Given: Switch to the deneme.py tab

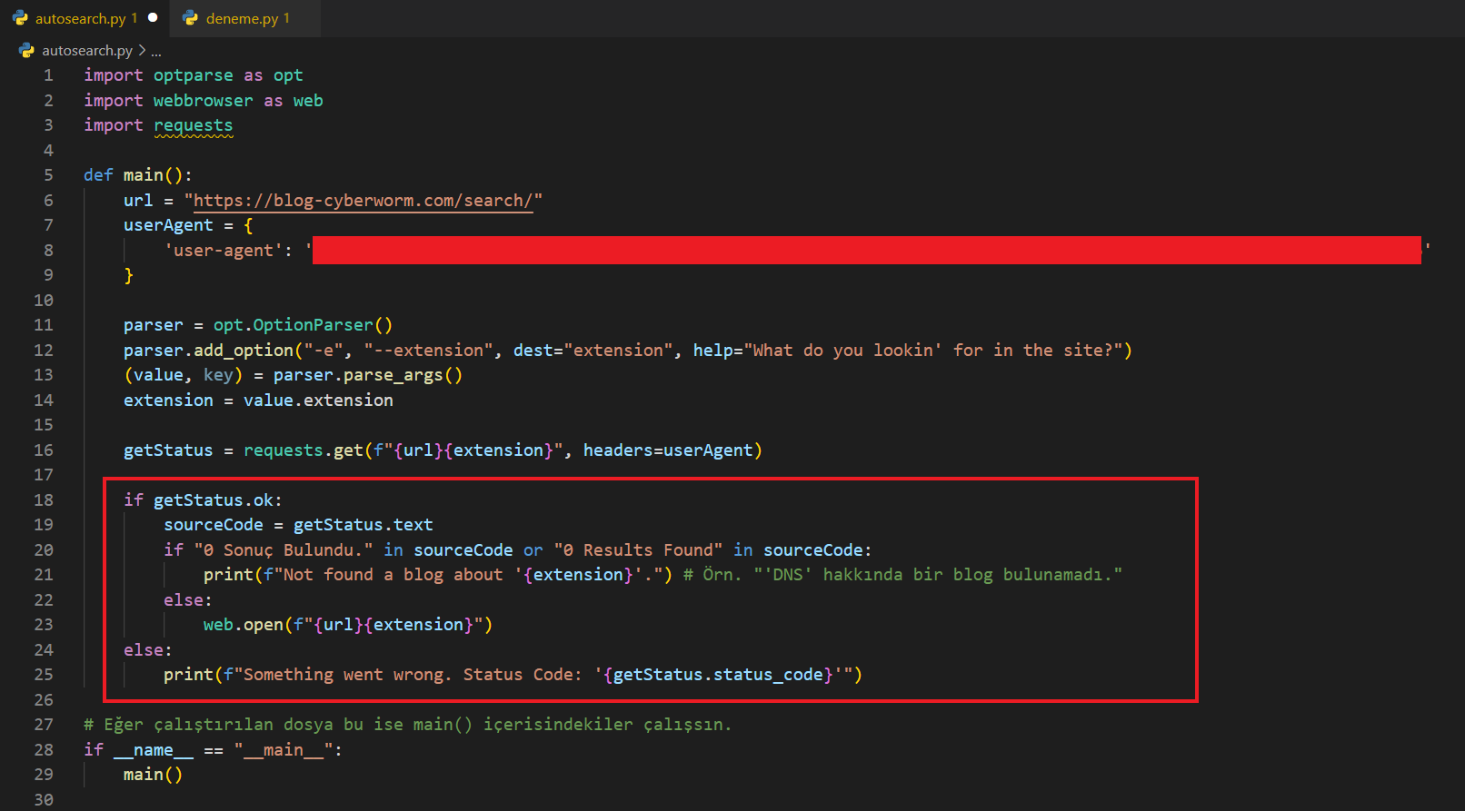Looking at the screenshot, I should (242, 18).
